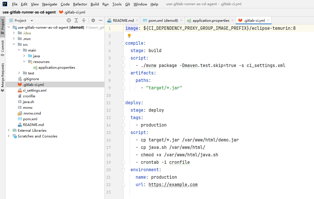Viewport: 314px width, 199px height.
Task: Select ci_settings.xml file in tree
Action: 34,90
